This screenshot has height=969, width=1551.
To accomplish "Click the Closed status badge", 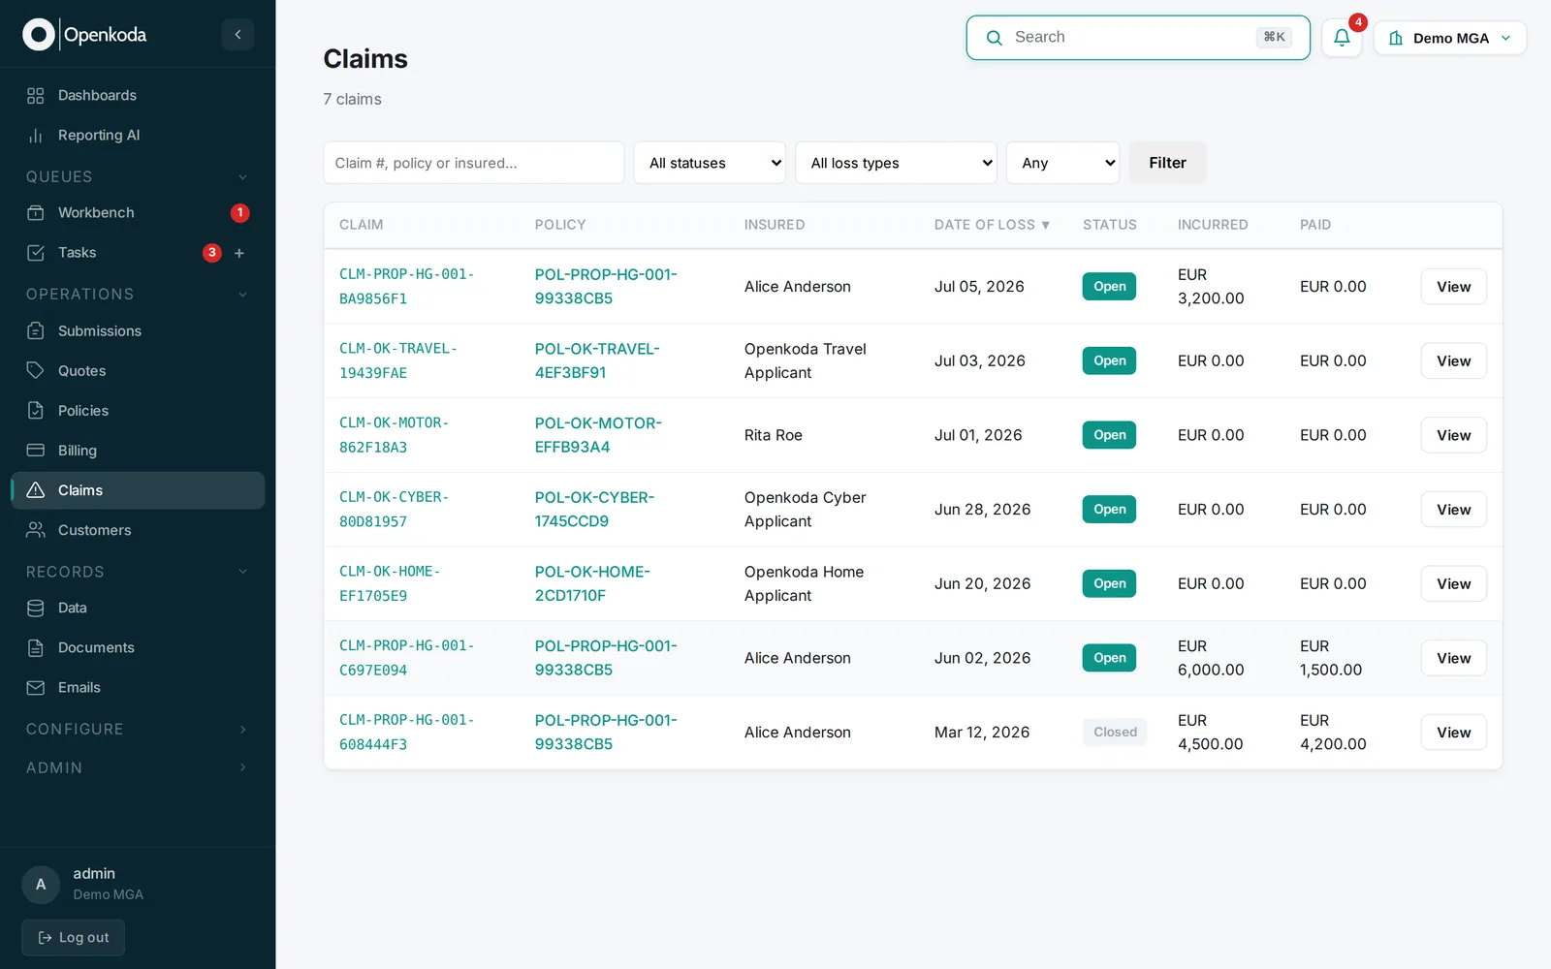I will tap(1115, 733).
